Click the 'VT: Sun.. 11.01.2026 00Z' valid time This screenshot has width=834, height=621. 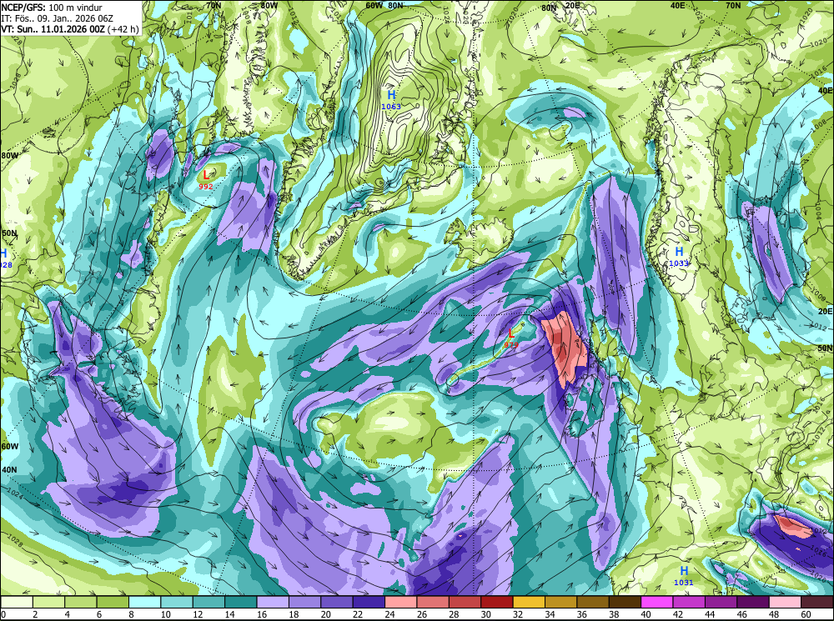pos(53,28)
